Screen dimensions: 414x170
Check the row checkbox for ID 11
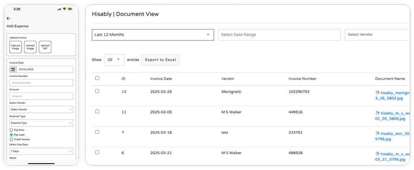[97, 112]
